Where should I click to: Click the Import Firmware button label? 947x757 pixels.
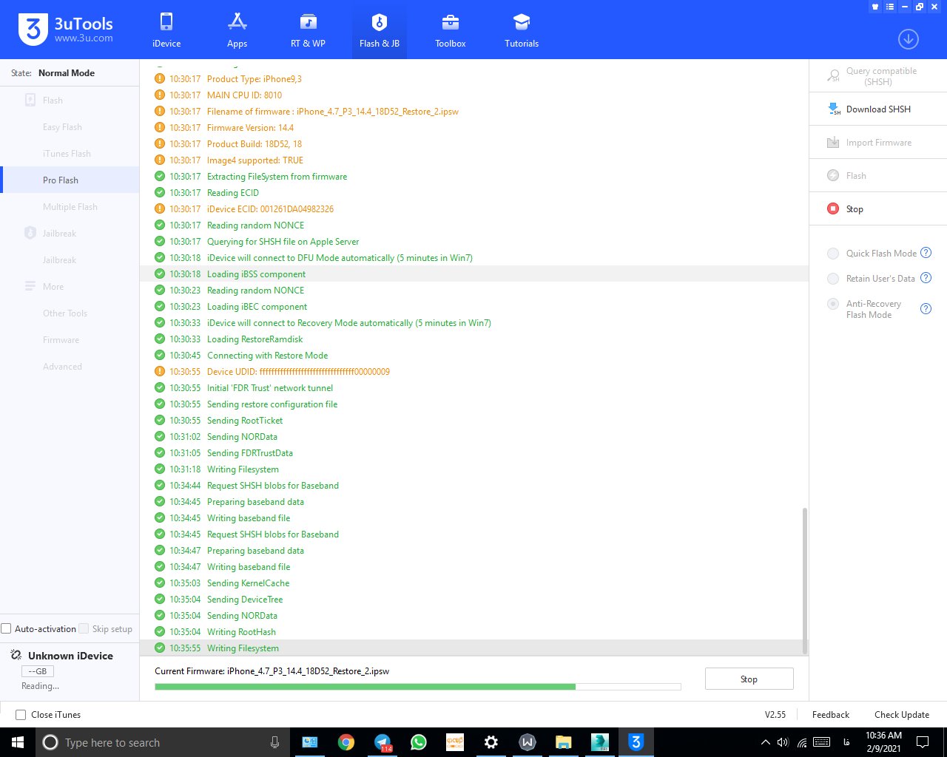[x=879, y=143]
